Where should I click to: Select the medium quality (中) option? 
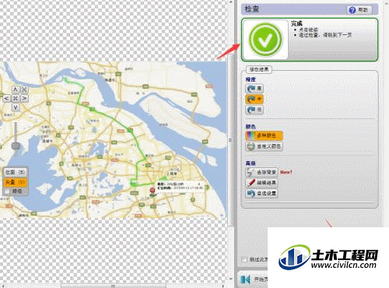coord(254,99)
